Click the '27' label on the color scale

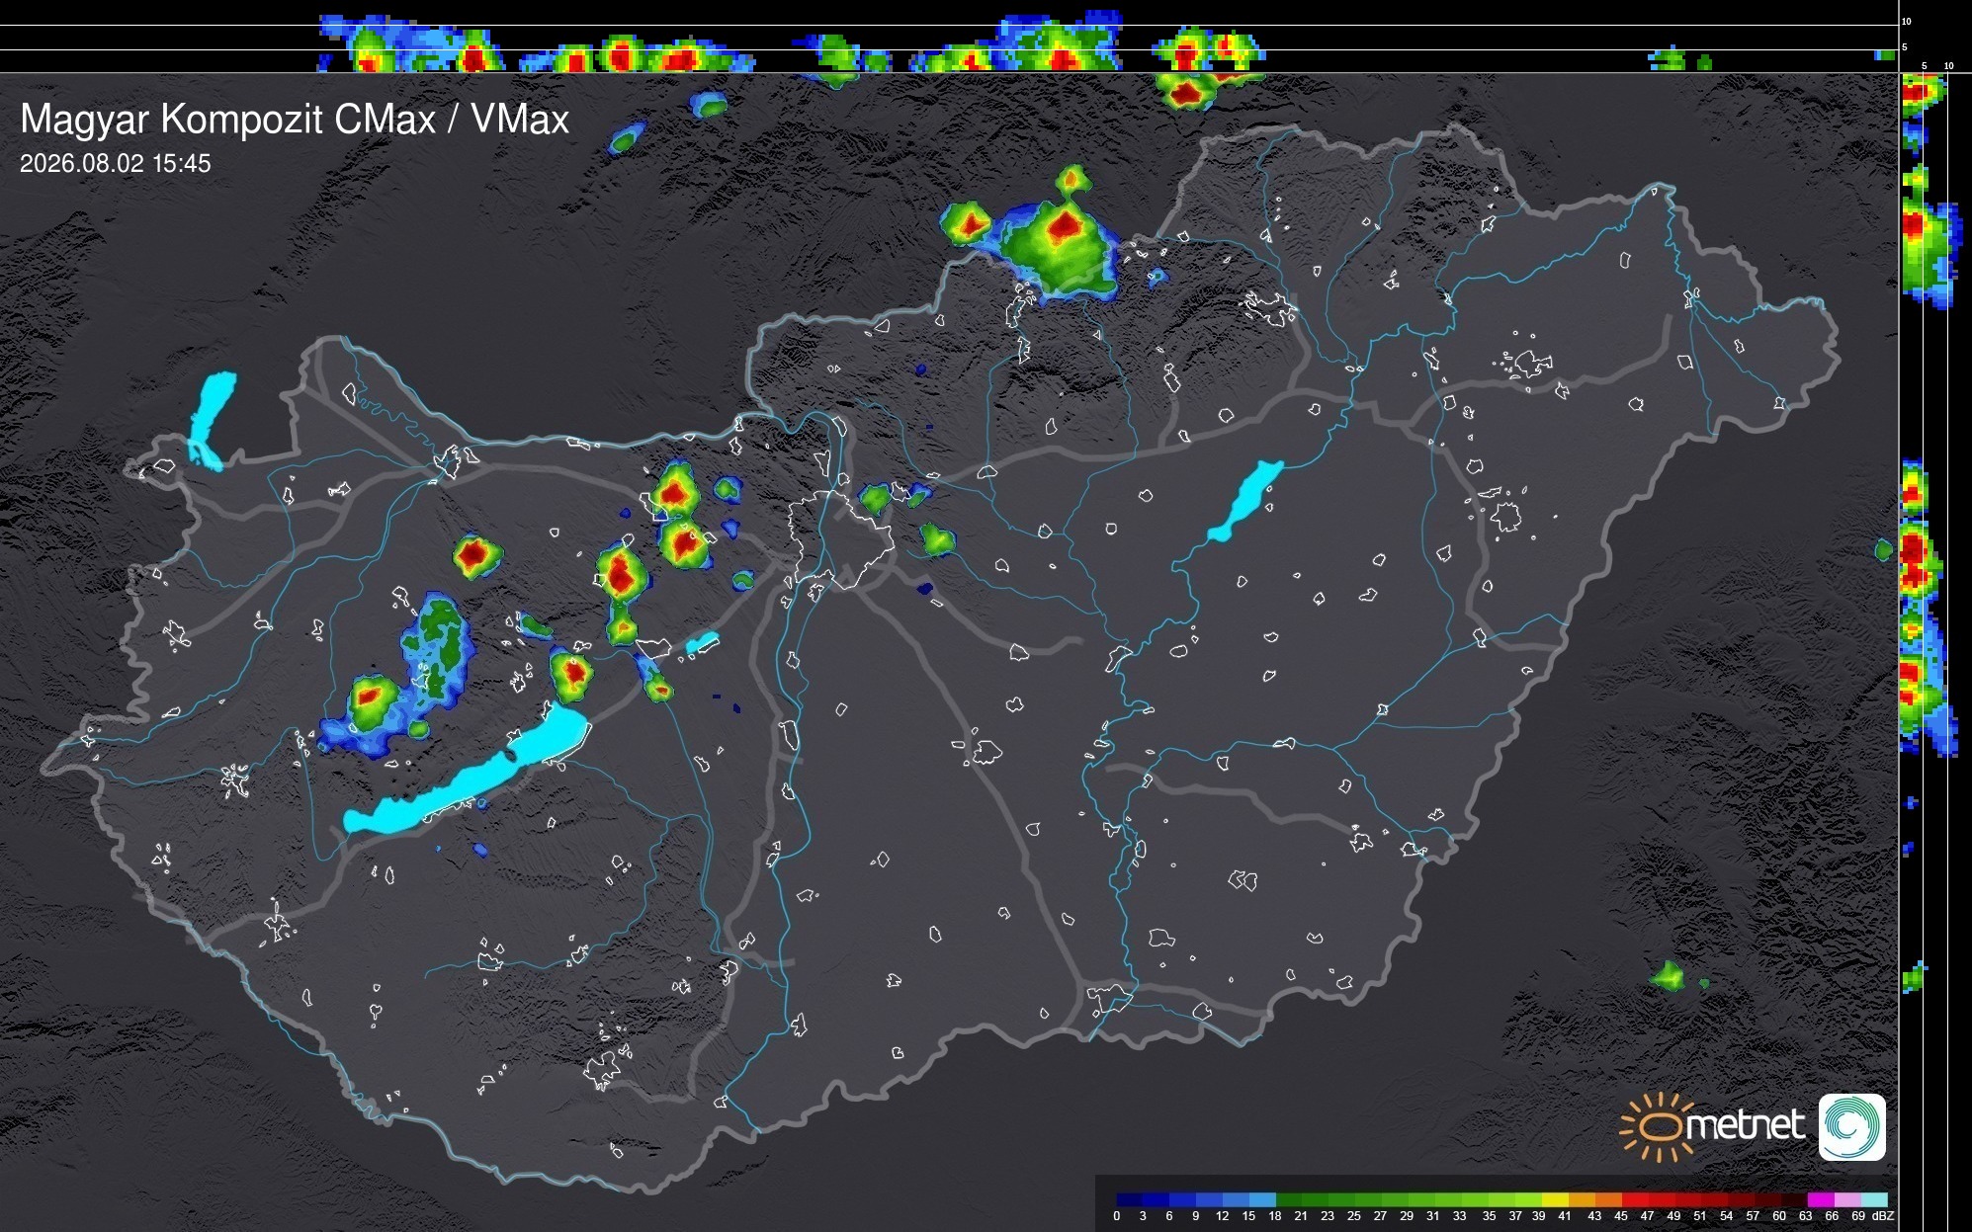click(x=1380, y=1216)
